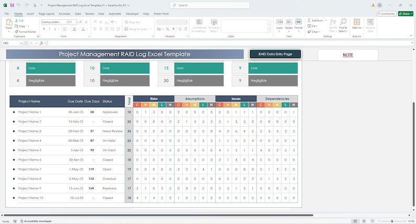Open the Number Format combo box

172,22
